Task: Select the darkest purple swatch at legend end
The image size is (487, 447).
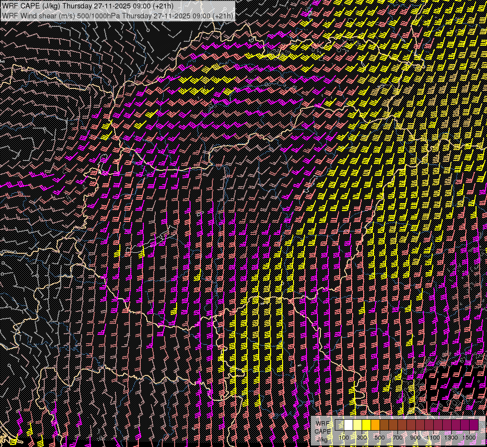Action: (x=474, y=425)
